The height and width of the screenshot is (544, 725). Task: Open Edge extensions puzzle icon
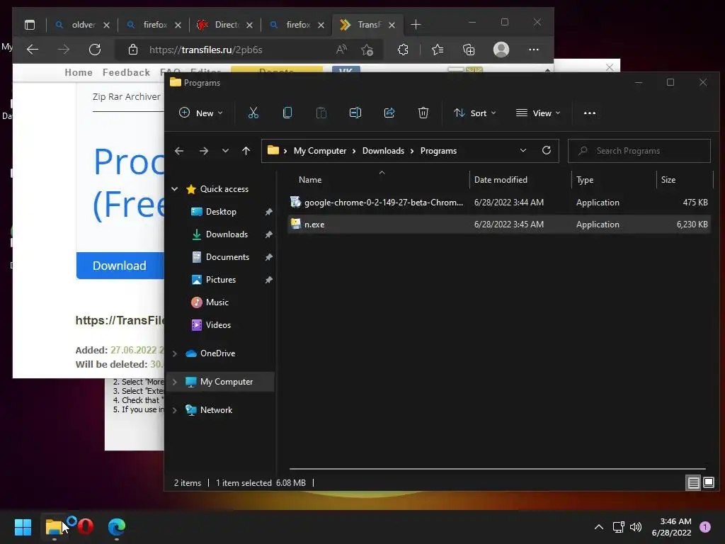click(403, 50)
